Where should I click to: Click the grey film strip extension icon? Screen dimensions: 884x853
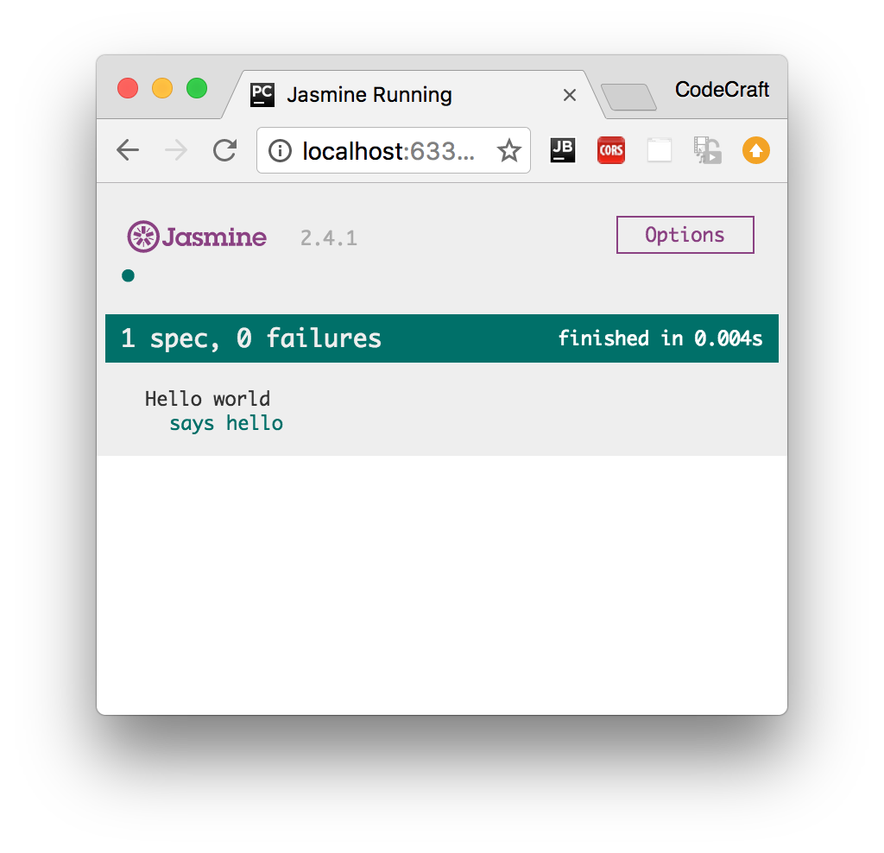click(x=708, y=150)
